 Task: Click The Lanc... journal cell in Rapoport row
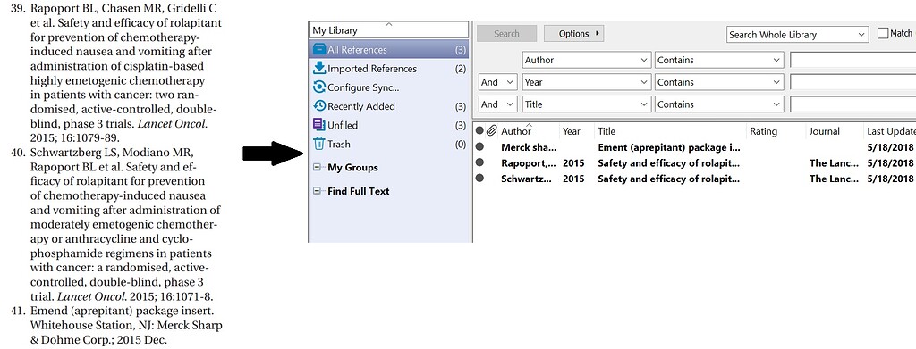coord(835,163)
